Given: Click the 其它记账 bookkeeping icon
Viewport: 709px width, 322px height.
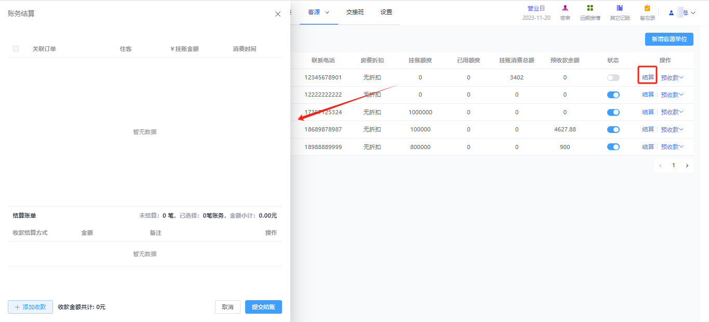Looking at the screenshot, I should pos(620,8).
